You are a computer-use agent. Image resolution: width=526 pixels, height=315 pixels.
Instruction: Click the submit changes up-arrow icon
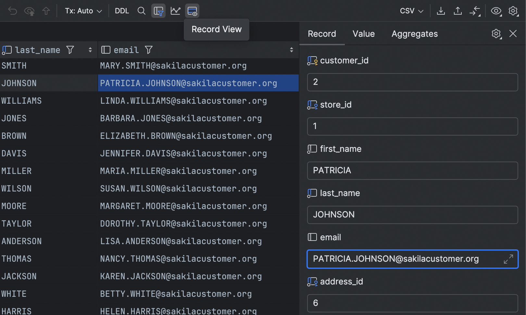point(46,11)
